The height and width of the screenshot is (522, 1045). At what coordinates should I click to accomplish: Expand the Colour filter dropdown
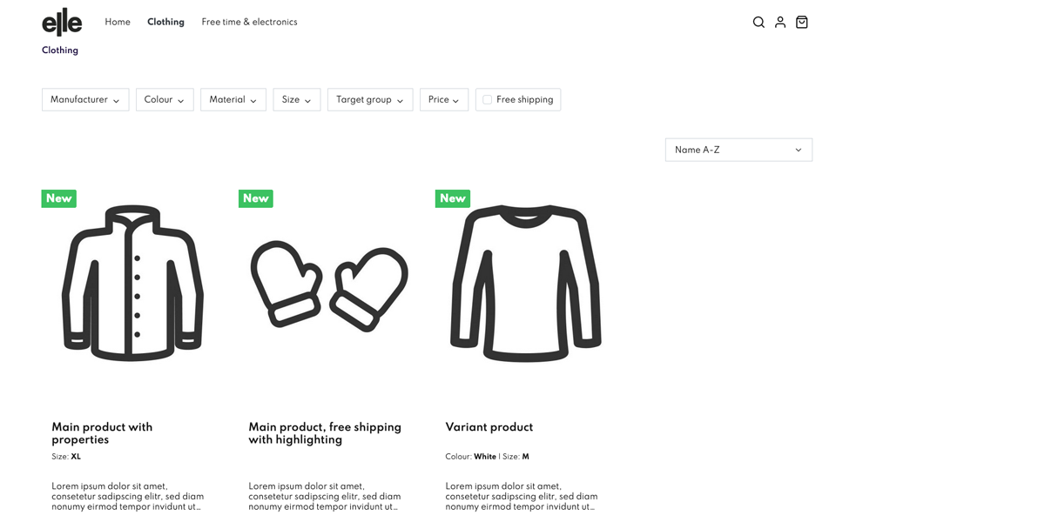click(x=165, y=100)
